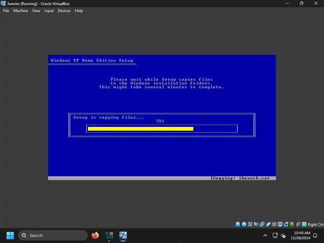Viewport: 324px width, 243px height.
Task: Click the muted volume tray icon
Action: click(x=283, y=235)
